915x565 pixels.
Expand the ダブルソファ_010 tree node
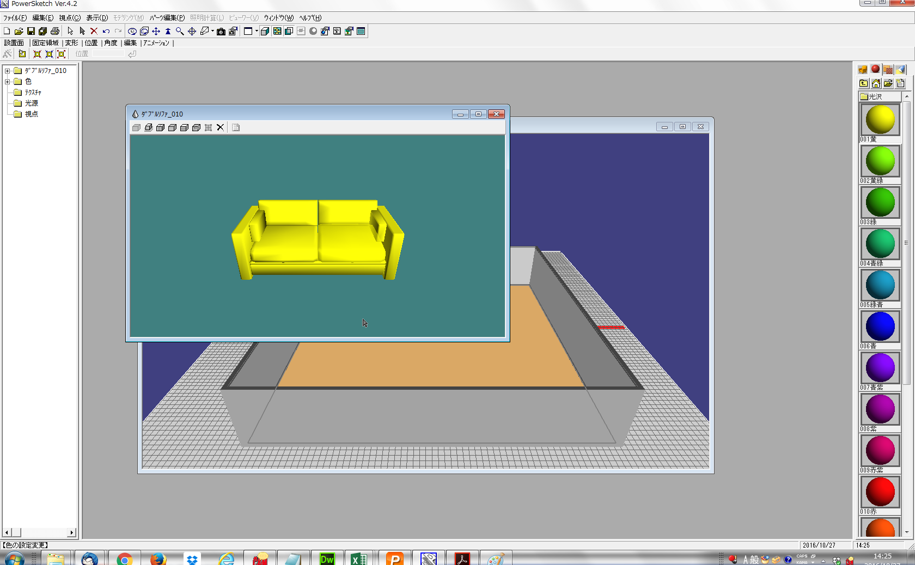[8, 71]
